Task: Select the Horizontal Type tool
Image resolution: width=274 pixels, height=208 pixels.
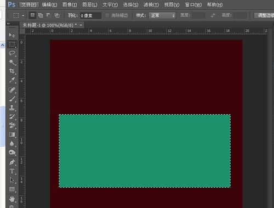Action: (12, 171)
